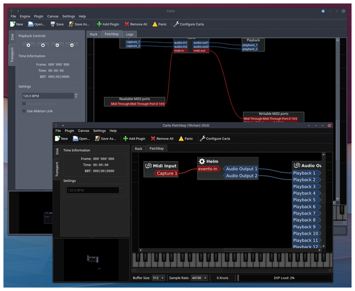This screenshot has height=291, width=355.
Task: Click Helm's Audio Output 1 port
Action: [x=240, y=169]
